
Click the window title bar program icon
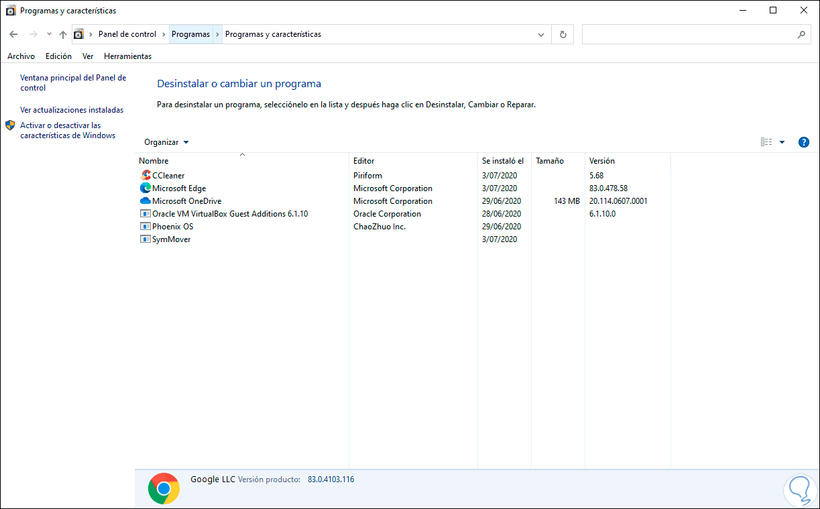[11, 11]
